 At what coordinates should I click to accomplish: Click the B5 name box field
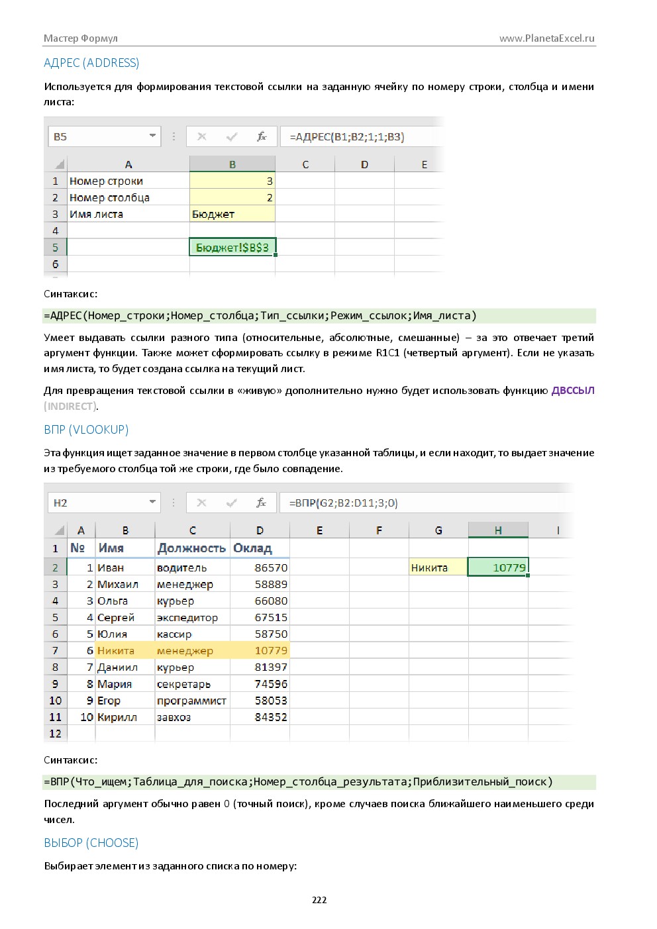click(105, 136)
